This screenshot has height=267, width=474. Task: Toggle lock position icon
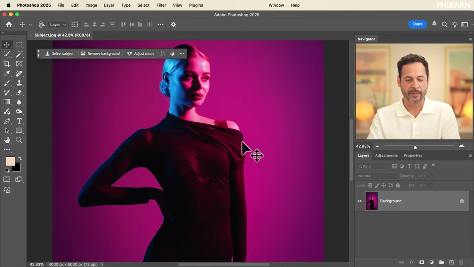pyautogui.click(x=384, y=185)
